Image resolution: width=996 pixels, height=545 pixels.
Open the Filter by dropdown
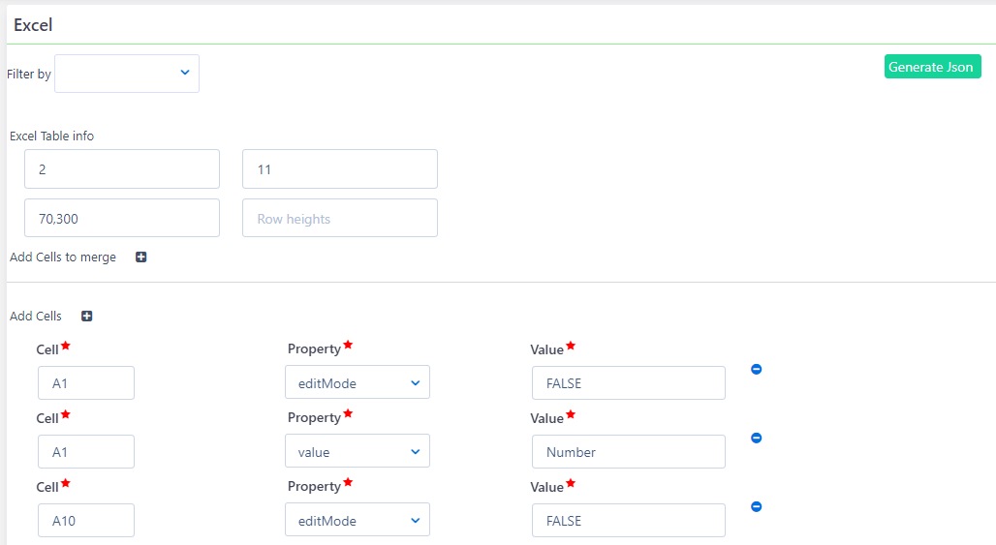pyautogui.click(x=126, y=74)
